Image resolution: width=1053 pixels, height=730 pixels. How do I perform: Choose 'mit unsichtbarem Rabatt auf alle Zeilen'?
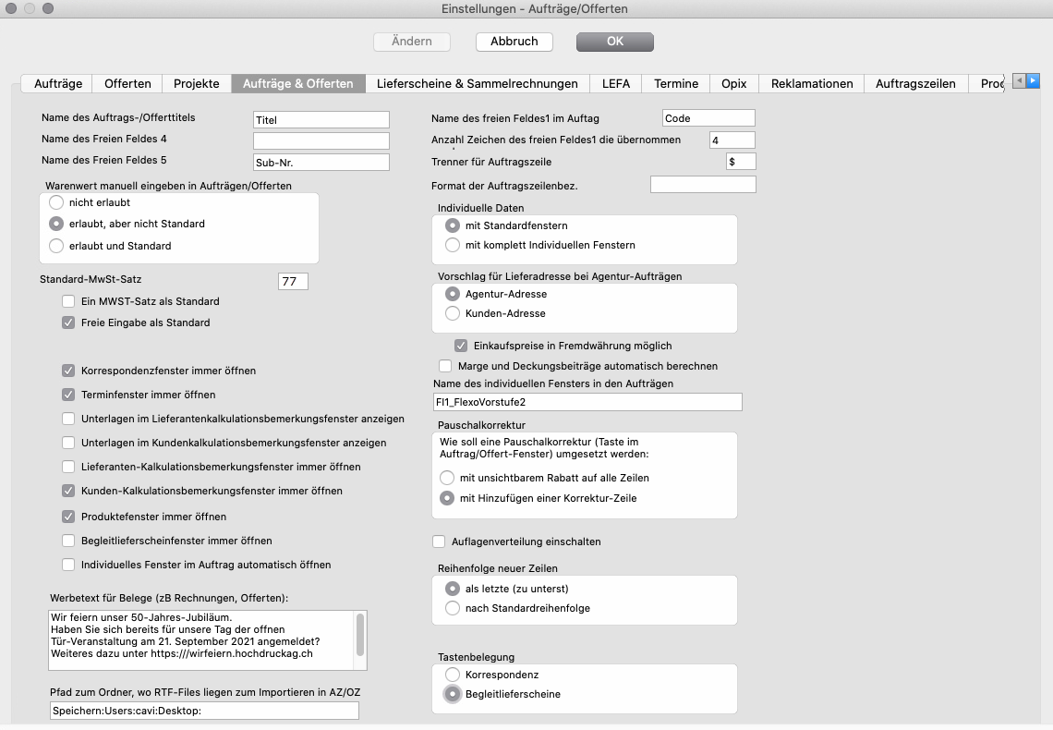(447, 478)
